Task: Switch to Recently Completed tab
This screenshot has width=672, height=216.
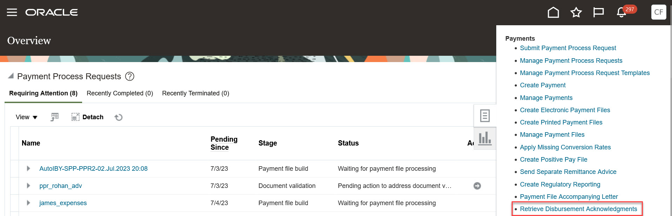Action: 120,93
